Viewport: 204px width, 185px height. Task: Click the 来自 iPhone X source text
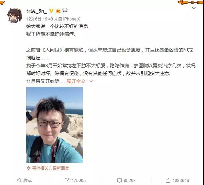click(67, 19)
